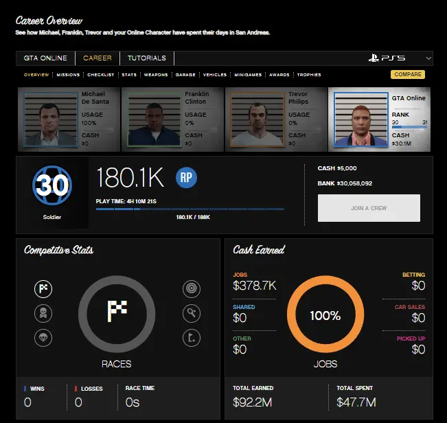
Task: Select the OVERVIEW sub-menu item
Action: pos(36,75)
